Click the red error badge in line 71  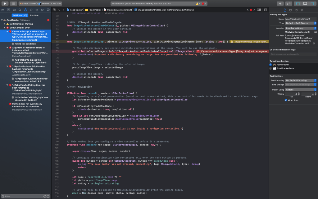click(198, 51)
